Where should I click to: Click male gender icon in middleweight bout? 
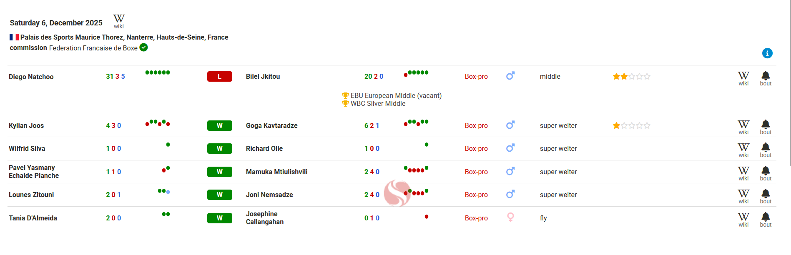point(510,76)
